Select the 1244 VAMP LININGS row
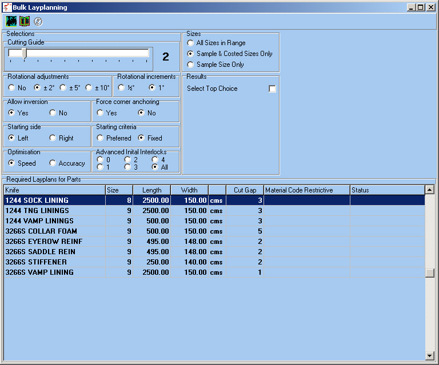The height and width of the screenshot is (365, 439). coord(214,221)
